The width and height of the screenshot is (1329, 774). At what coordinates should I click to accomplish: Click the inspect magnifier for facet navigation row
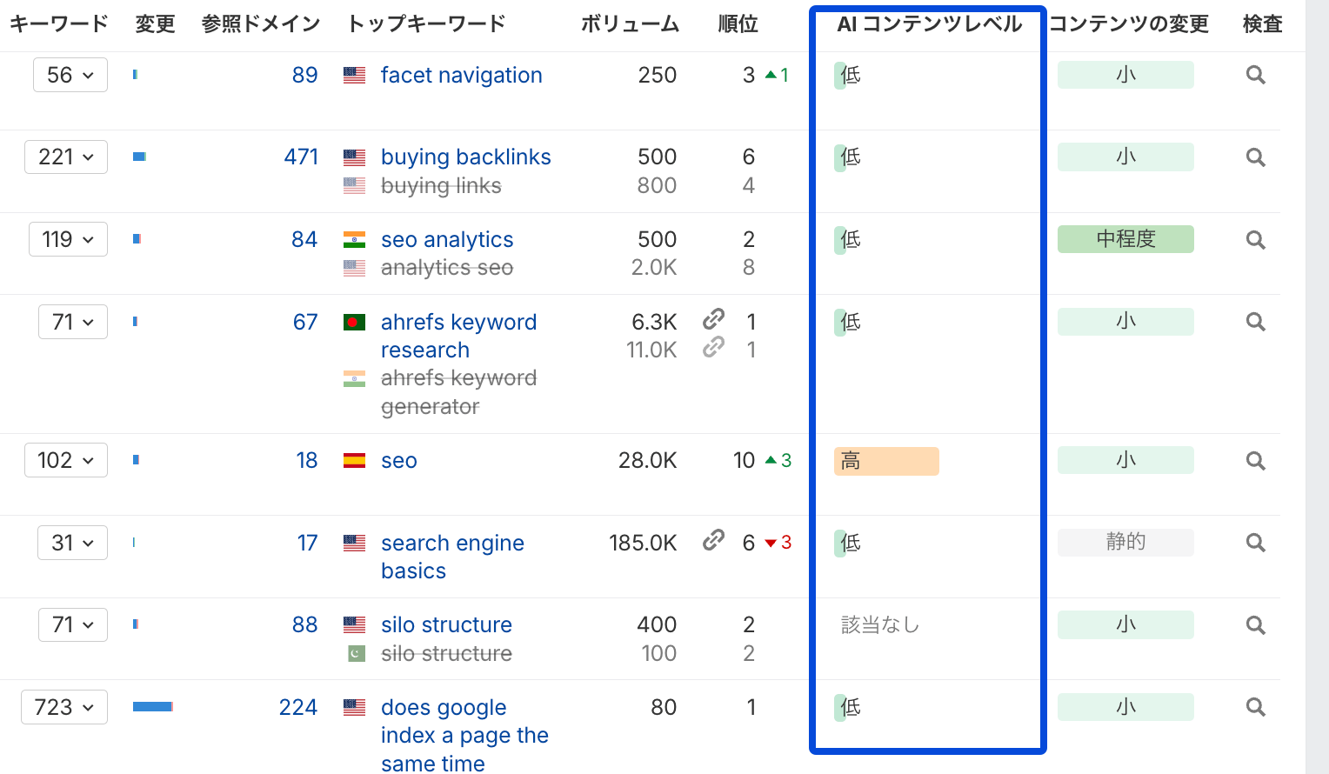[x=1255, y=76]
